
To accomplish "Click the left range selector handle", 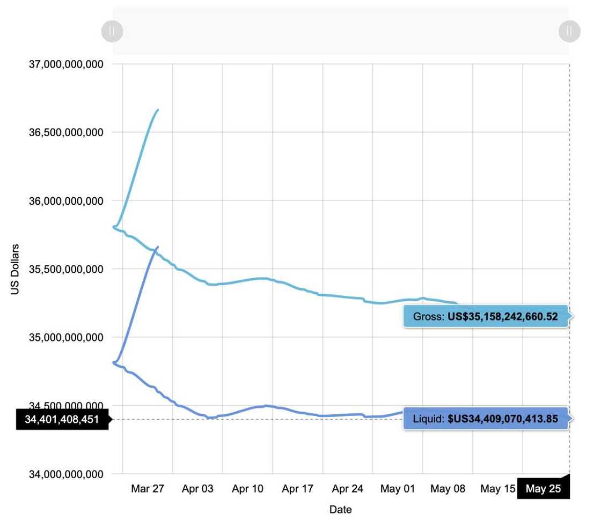I will [112, 31].
